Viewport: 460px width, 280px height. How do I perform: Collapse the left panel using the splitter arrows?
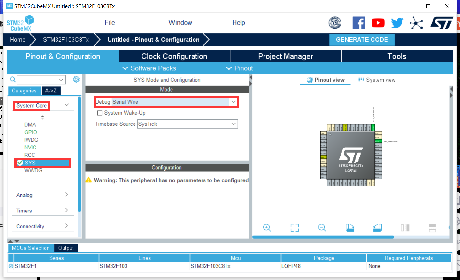(x=251, y=80)
